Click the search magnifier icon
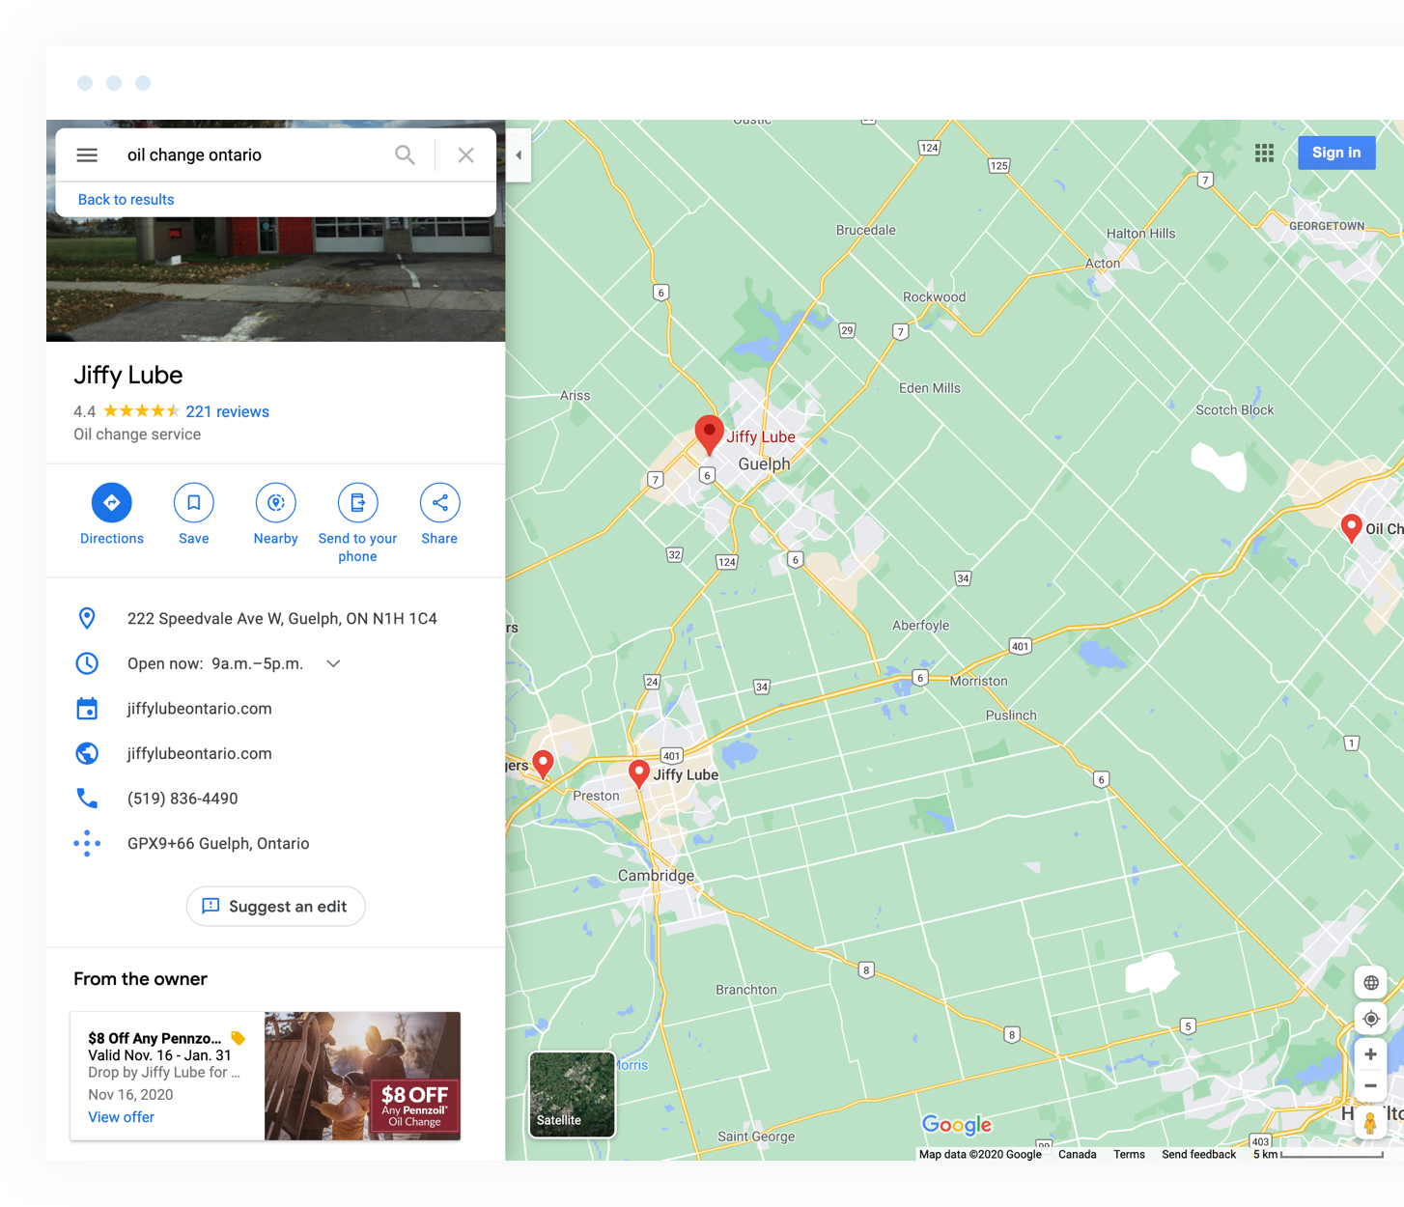The image size is (1404, 1207). click(x=405, y=154)
